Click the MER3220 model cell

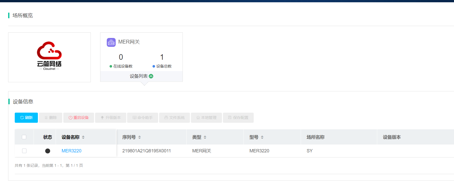[x=259, y=151]
